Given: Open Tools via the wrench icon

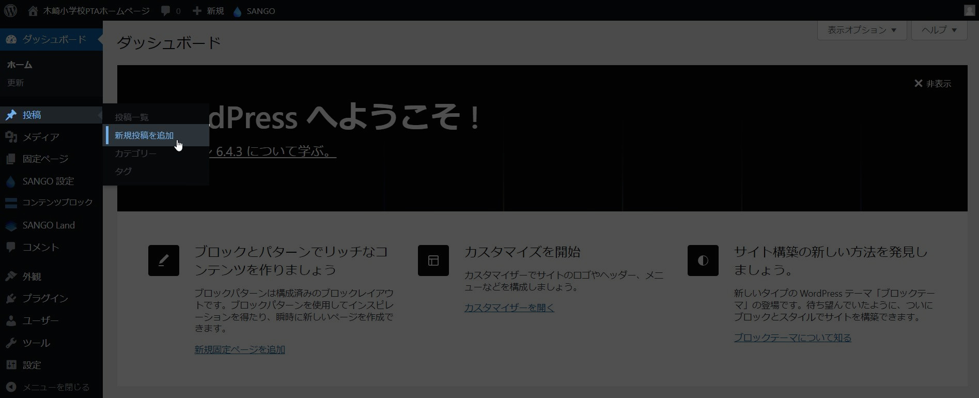Looking at the screenshot, I should (x=11, y=343).
